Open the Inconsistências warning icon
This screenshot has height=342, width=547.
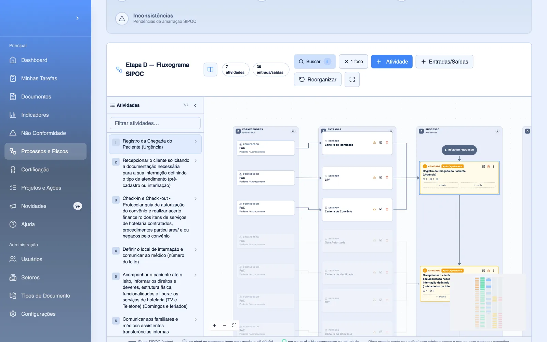[122, 18]
